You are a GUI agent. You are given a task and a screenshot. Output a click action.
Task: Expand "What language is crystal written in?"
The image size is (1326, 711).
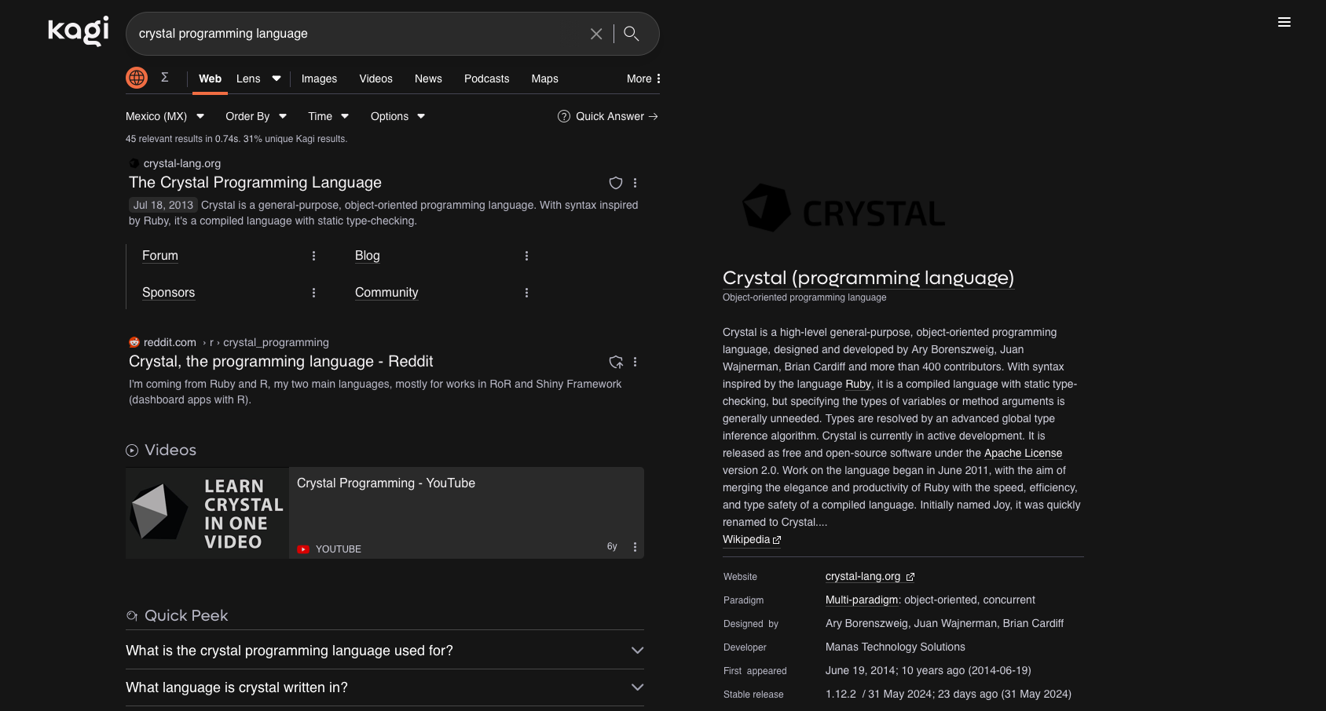click(385, 687)
